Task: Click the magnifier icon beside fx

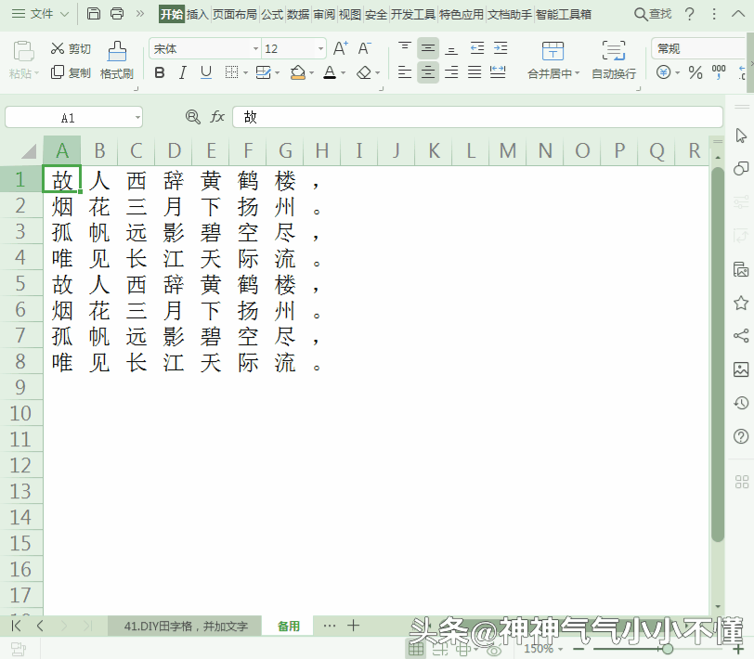Action: [193, 117]
